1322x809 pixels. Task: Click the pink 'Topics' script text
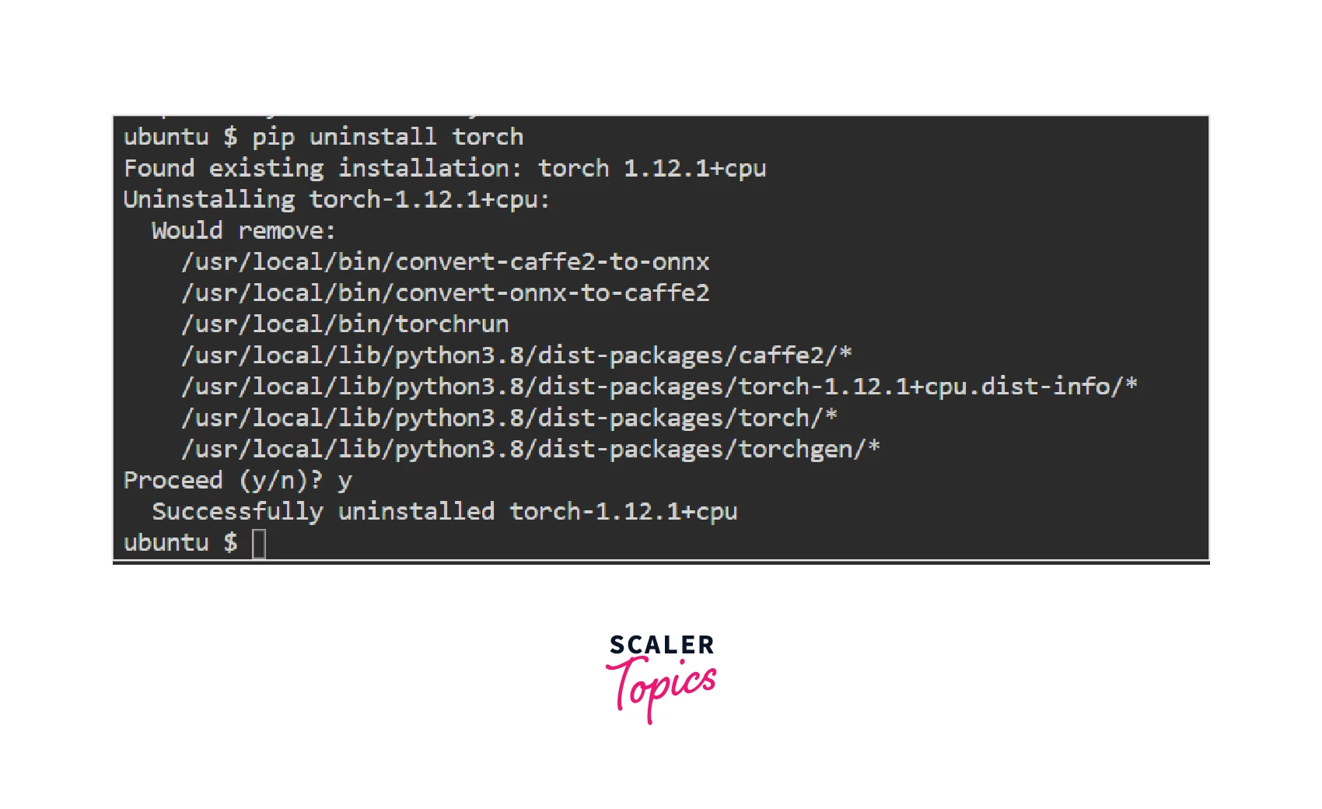tap(661, 688)
